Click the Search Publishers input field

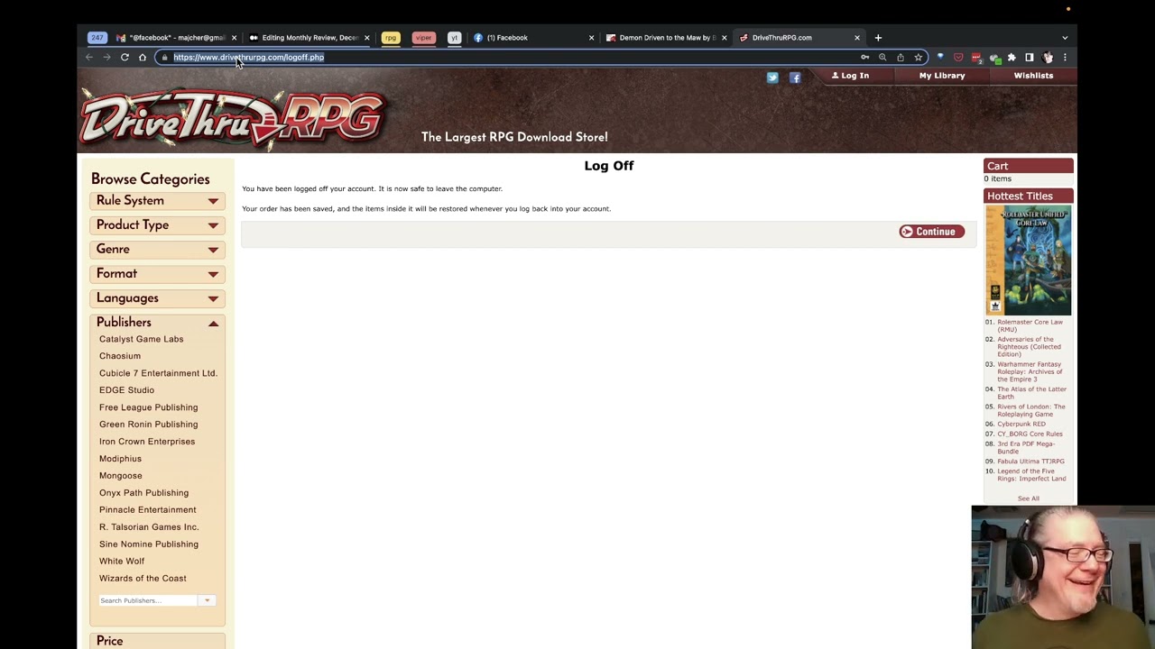(x=148, y=600)
